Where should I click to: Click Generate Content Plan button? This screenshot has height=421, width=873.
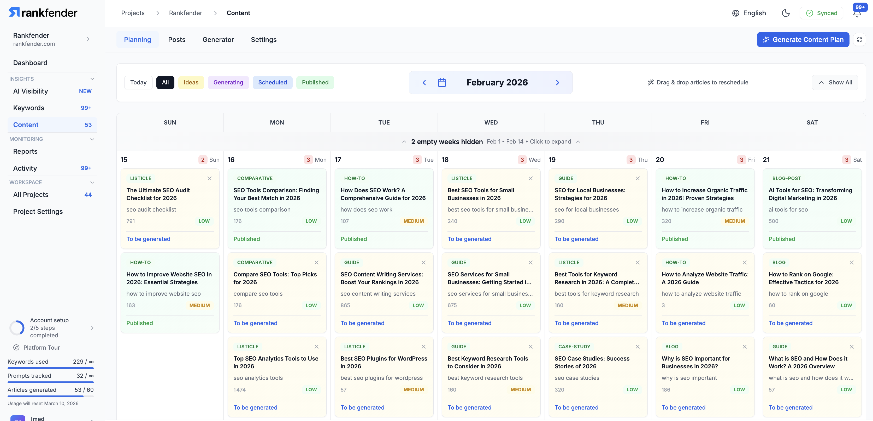click(803, 40)
